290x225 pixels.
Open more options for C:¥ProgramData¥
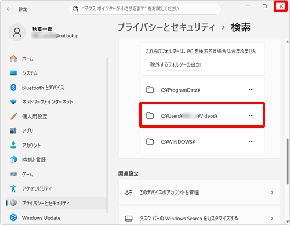[251, 90]
